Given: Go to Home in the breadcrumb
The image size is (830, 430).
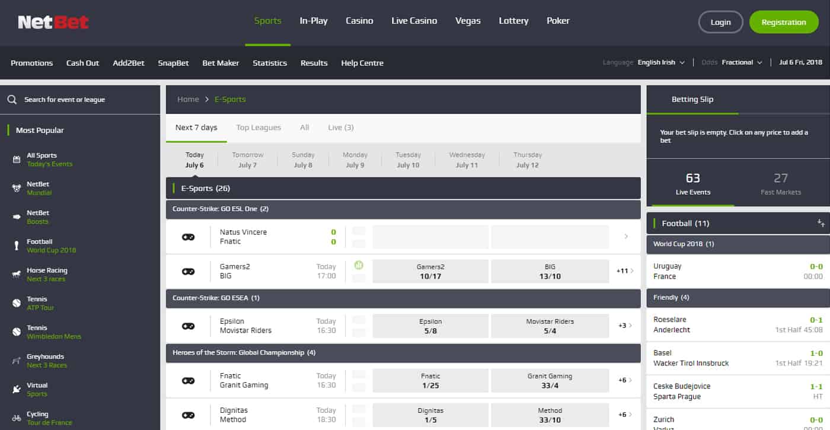Looking at the screenshot, I should tap(188, 99).
